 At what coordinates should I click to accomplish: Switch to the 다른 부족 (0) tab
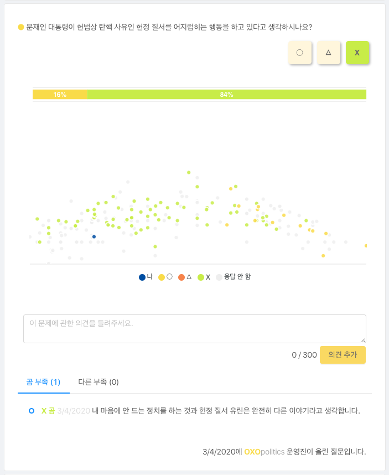click(x=98, y=382)
